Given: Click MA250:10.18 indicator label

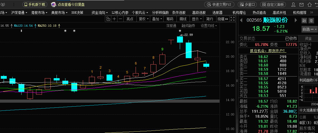Looking at the screenshot, I should point(47,26).
